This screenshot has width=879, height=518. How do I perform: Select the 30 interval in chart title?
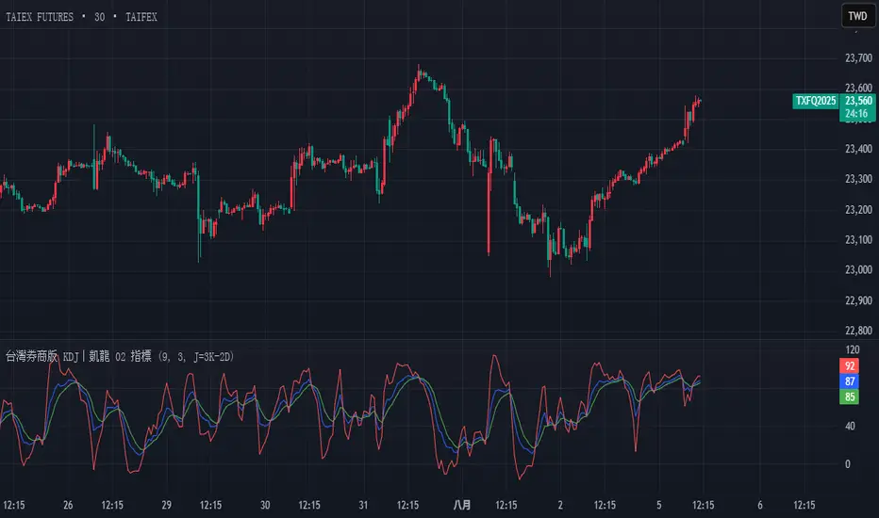pyautogui.click(x=100, y=17)
